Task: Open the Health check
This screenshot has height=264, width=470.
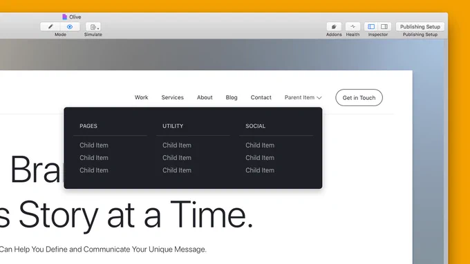Action: (x=352, y=27)
